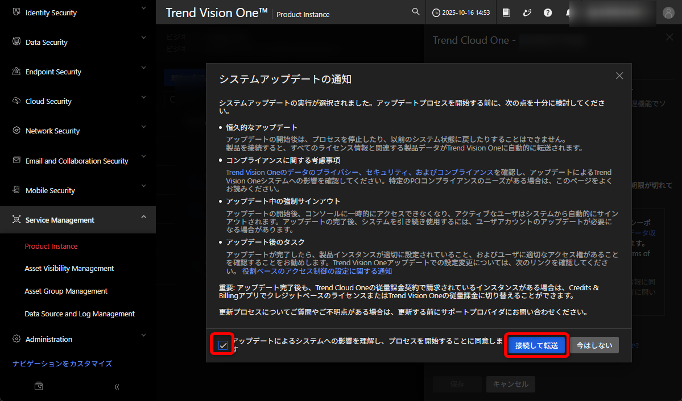
Task: Click the 今はしない button
Action: (594, 345)
